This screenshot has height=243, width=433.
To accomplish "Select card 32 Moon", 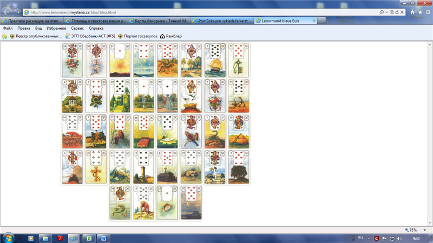I will pyautogui.click(x=191, y=203).
